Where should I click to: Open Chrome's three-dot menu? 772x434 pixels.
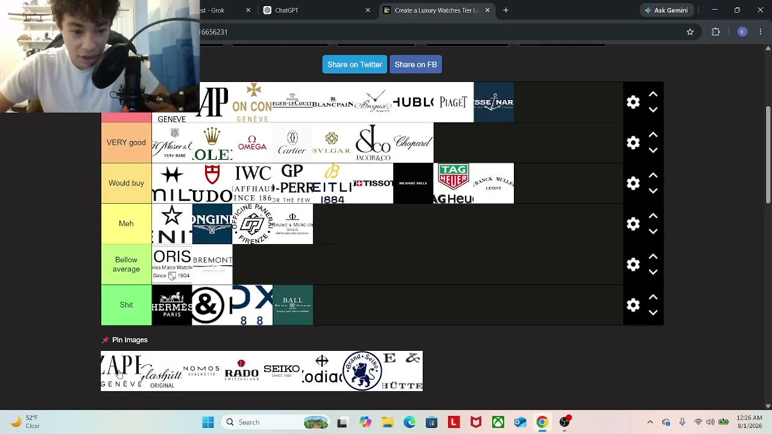(761, 32)
